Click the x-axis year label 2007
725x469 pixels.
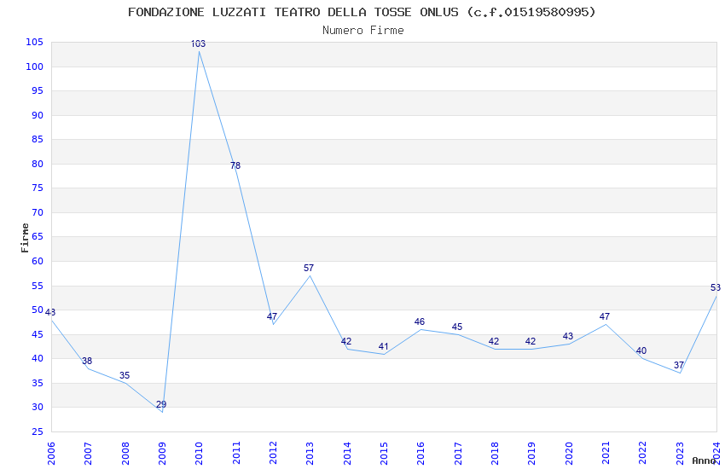pos(88,454)
